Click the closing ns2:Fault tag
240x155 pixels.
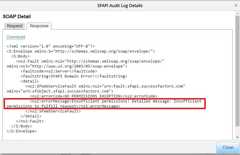pos(30,121)
